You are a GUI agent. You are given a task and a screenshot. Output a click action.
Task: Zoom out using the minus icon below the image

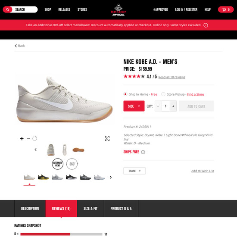pyautogui.click(x=28, y=139)
